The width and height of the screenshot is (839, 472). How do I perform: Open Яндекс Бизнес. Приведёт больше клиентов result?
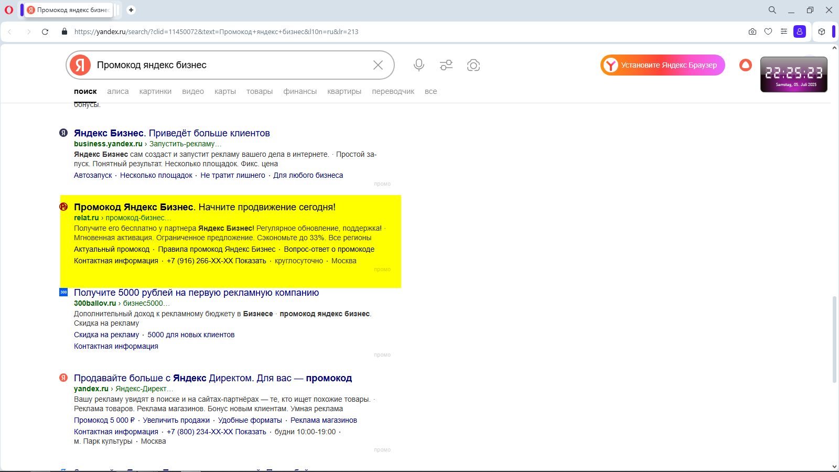172,133
